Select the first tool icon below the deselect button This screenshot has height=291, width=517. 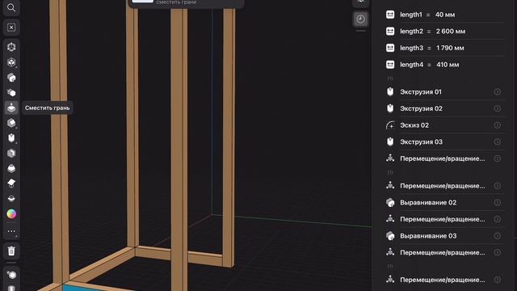pyautogui.click(x=11, y=47)
